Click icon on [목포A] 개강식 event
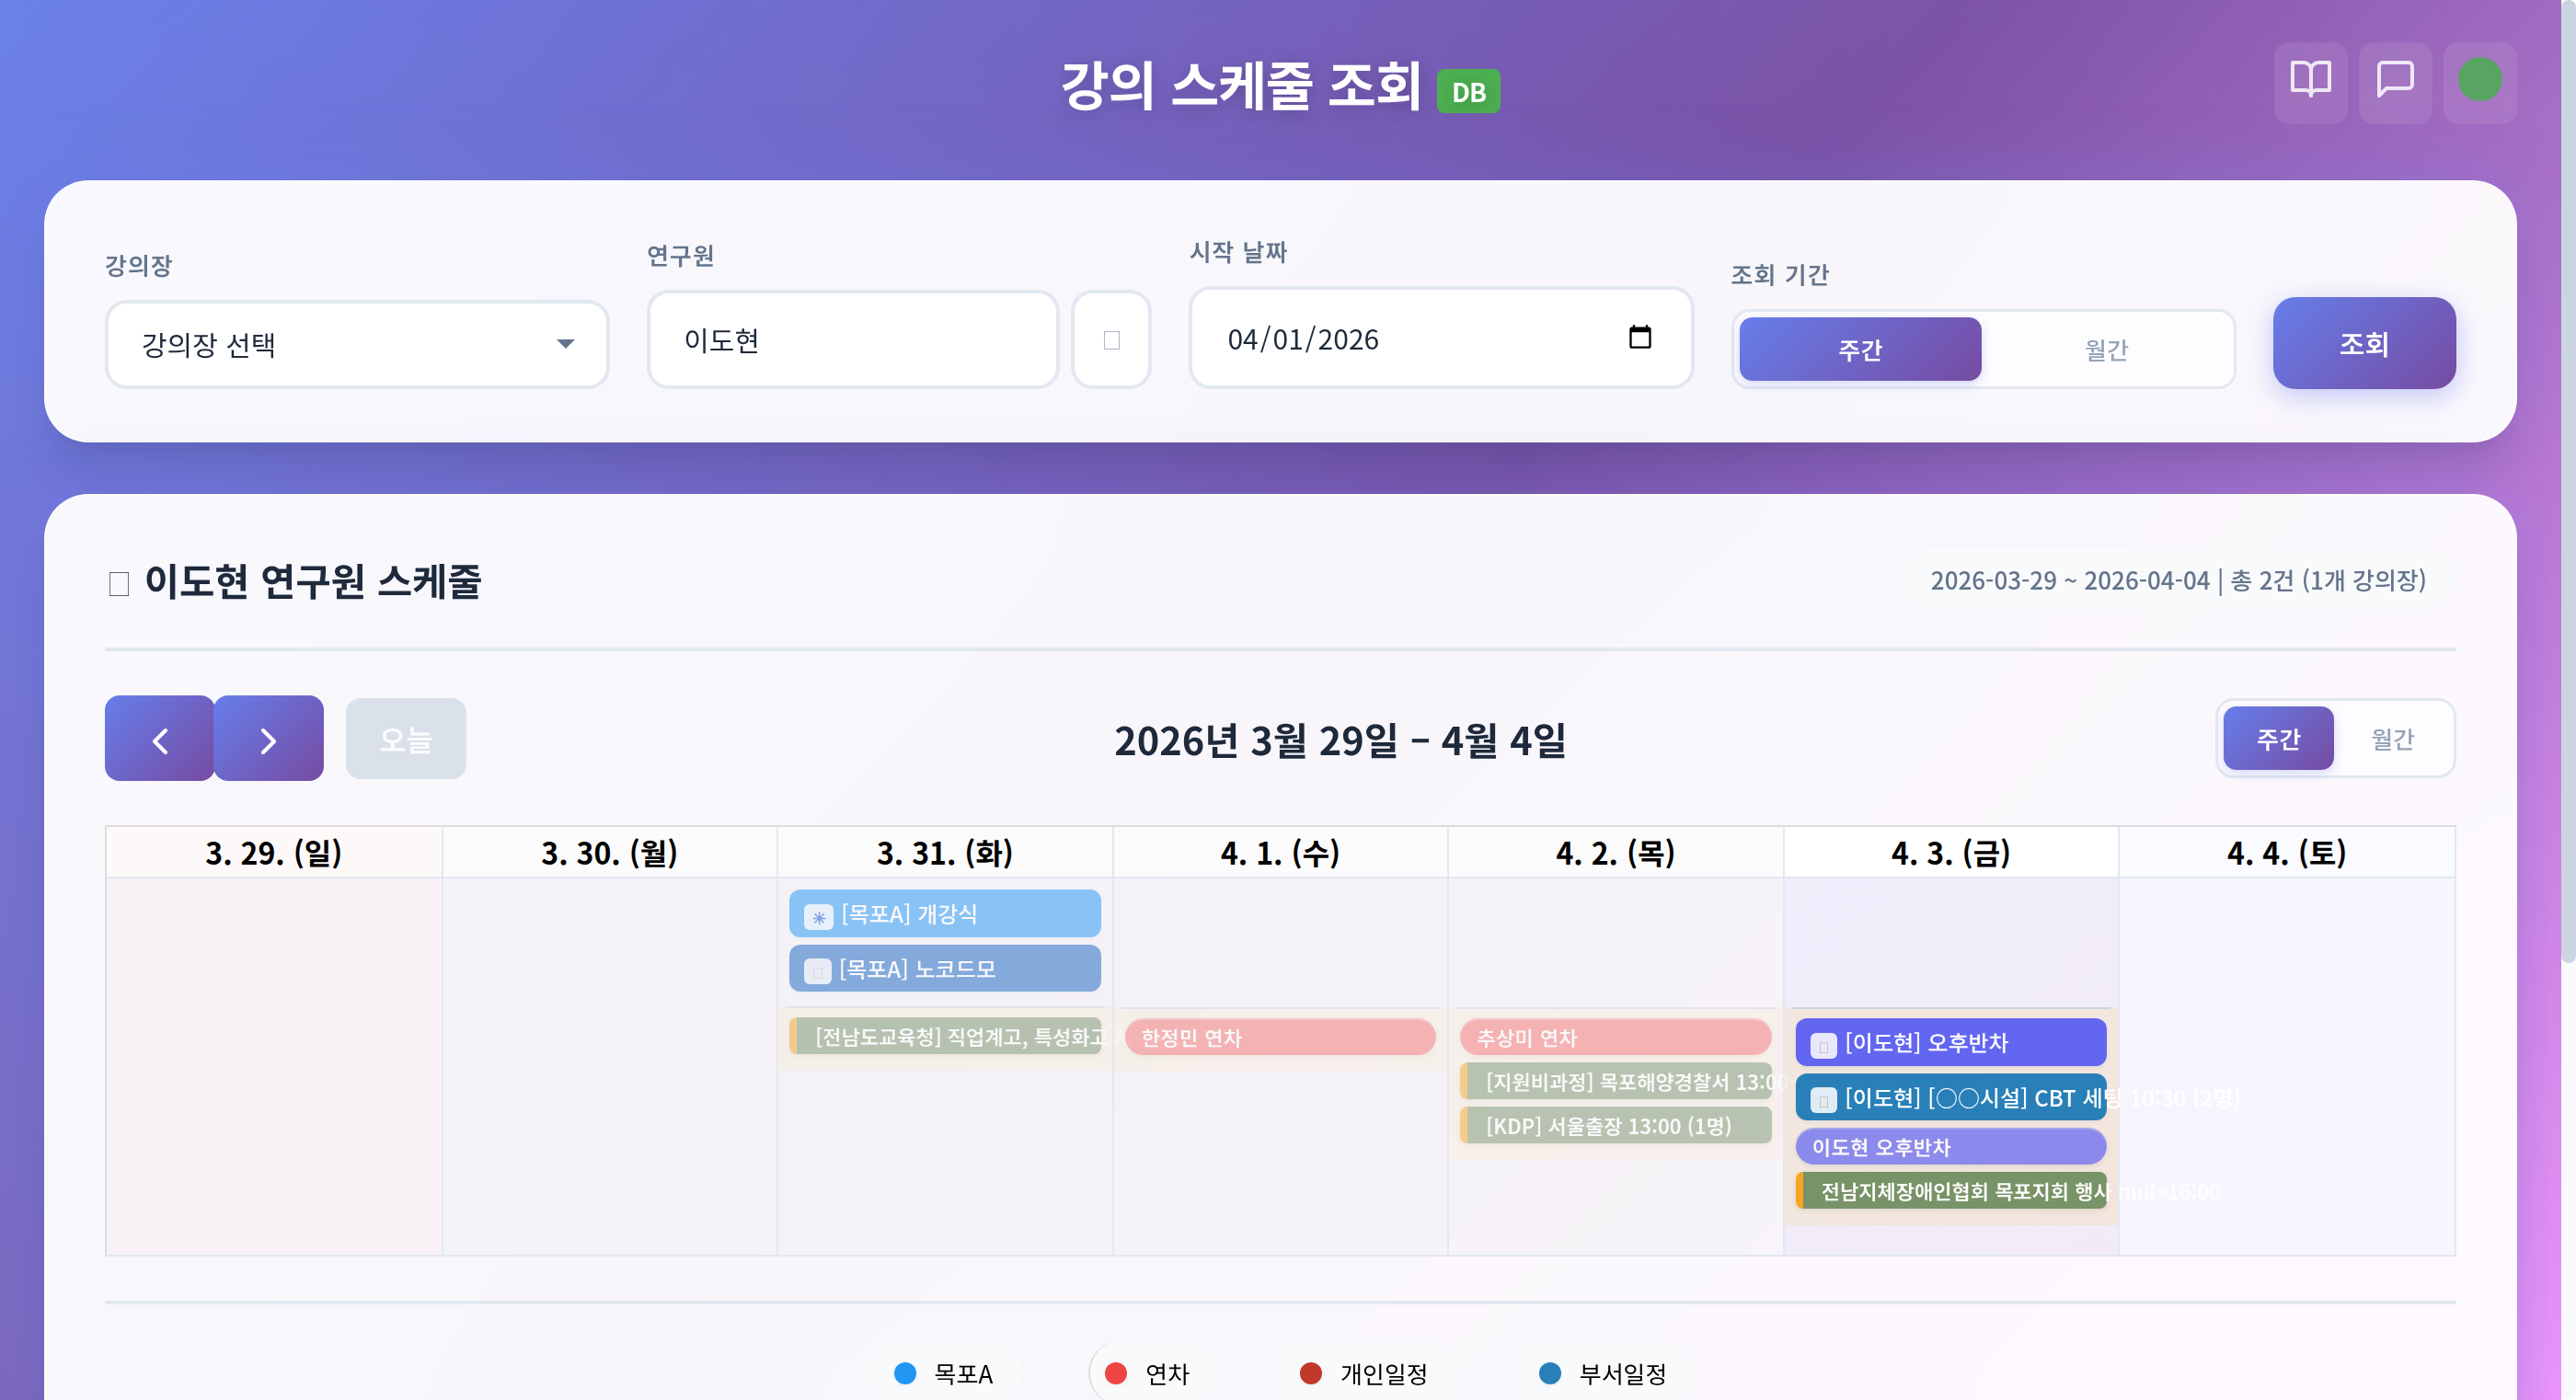The width and height of the screenshot is (2576, 1400). pos(818,916)
